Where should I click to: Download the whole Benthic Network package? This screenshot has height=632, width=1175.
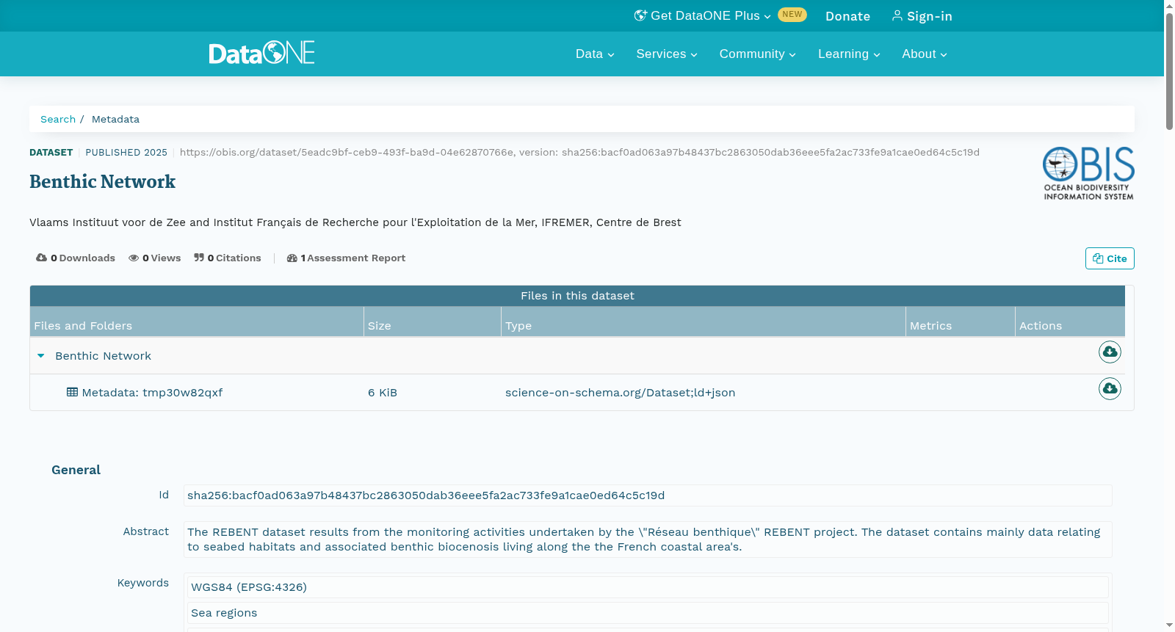1110,352
